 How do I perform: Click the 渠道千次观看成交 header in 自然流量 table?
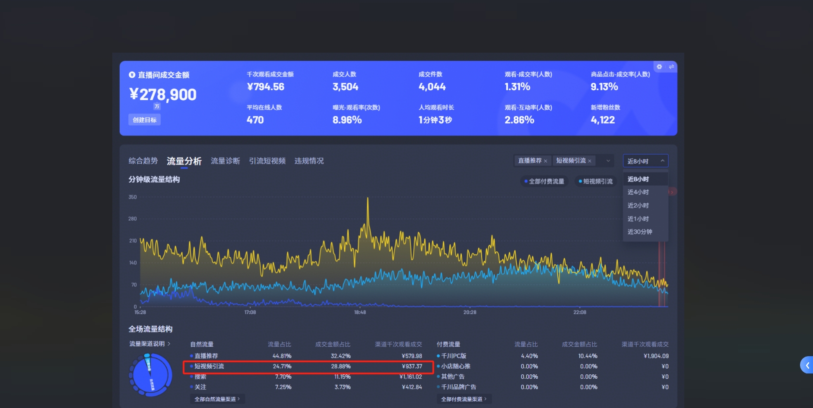tap(398, 344)
